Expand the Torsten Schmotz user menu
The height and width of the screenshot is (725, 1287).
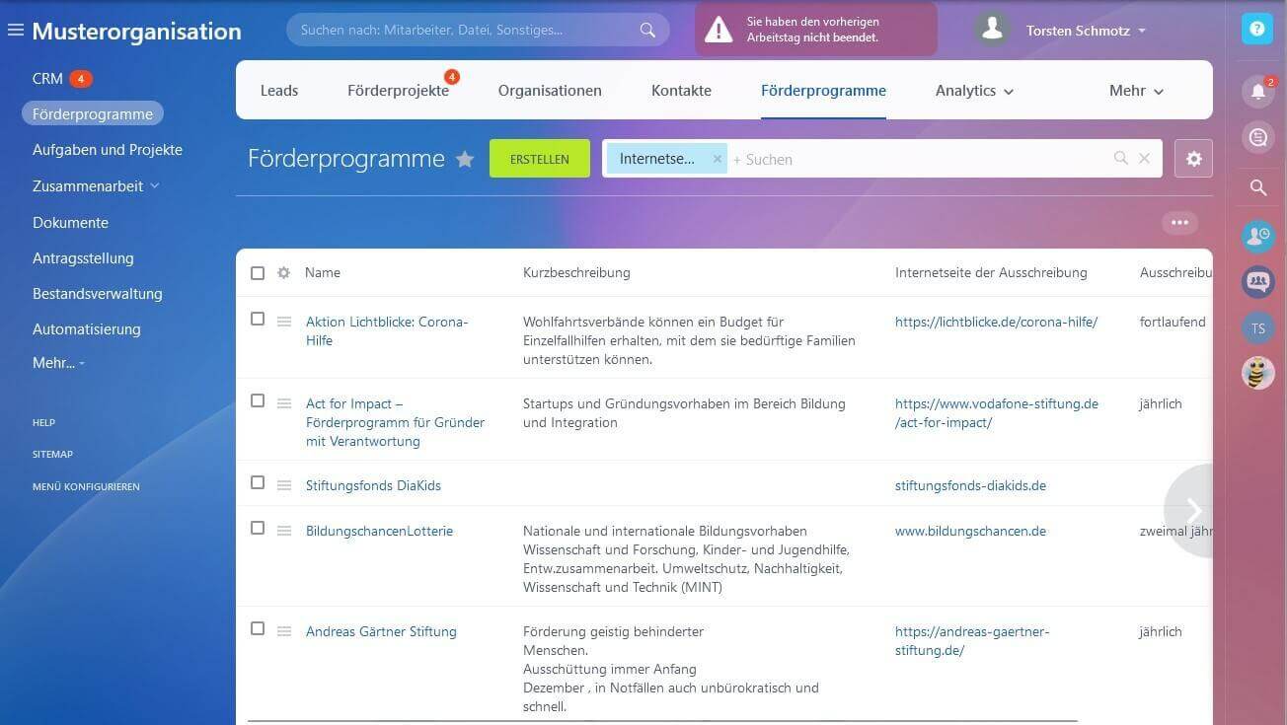(1086, 31)
